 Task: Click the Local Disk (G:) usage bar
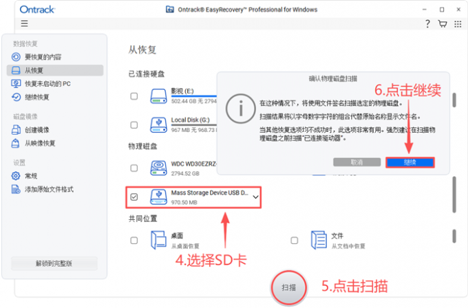(x=194, y=124)
